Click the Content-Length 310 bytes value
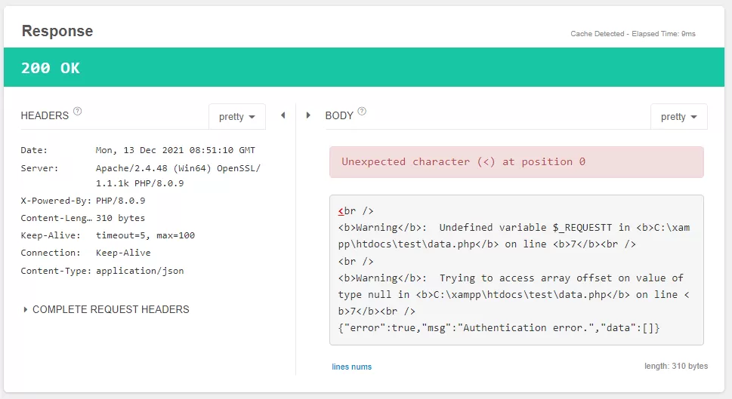 [120, 218]
